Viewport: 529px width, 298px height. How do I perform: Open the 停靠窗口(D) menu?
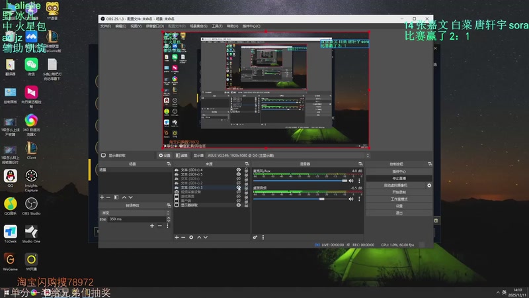click(155, 26)
